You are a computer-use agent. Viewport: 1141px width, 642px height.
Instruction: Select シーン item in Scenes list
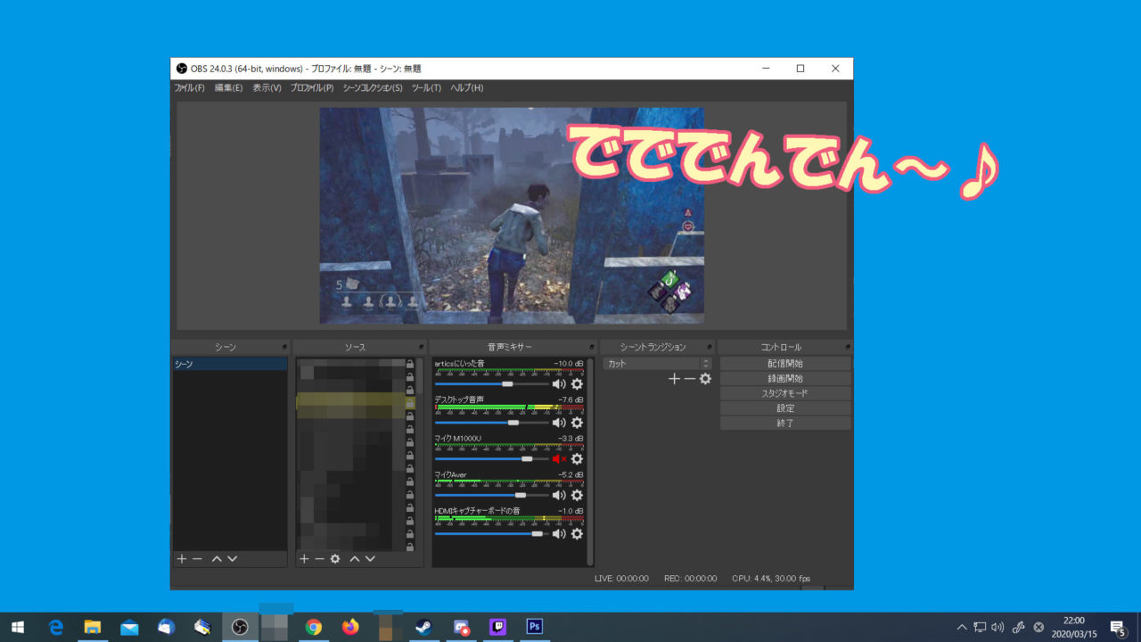(230, 365)
